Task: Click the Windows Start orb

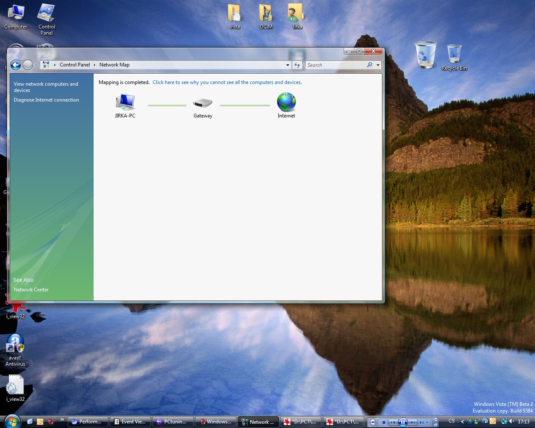Action: click(11, 421)
